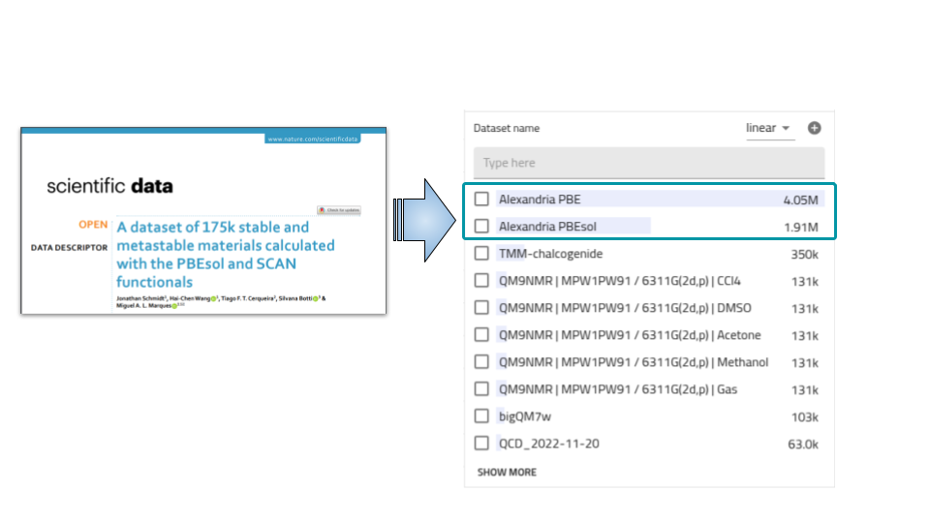Click the Check for updates badge
Image resolution: width=930 pixels, height=523 pixels.
tap(338, 210)
